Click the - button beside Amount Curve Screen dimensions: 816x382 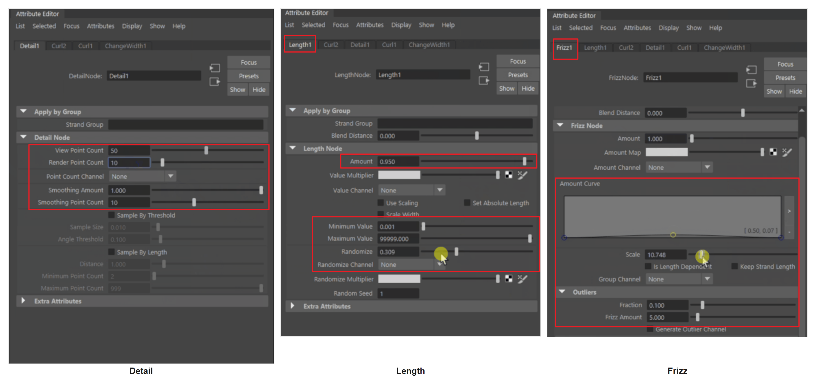[789, 232]
